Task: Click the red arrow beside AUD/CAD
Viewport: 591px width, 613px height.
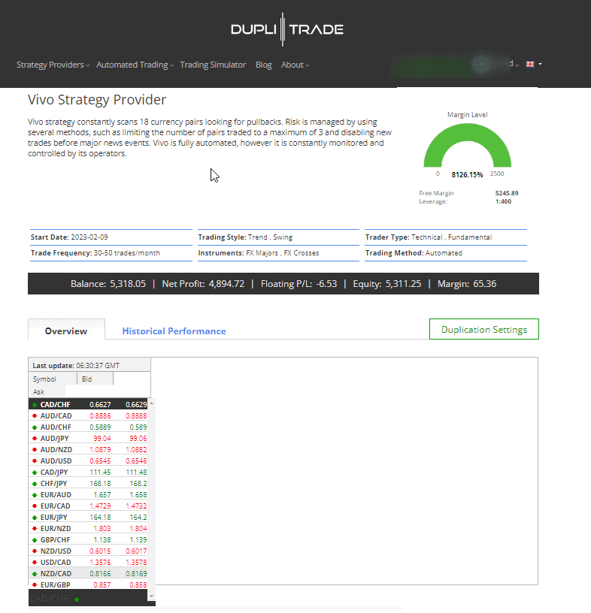Action: pos(35,415)
